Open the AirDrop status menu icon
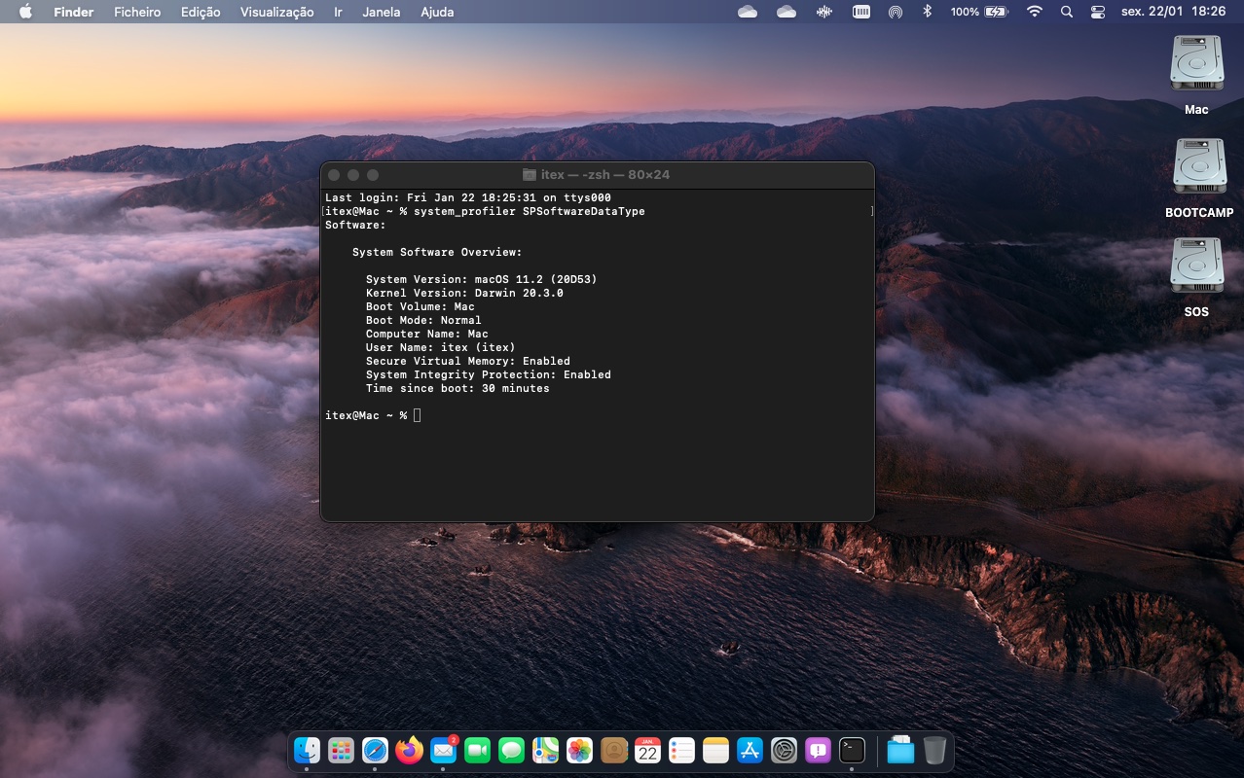This screenshot has width=1244, height=778. pos(896,12)
